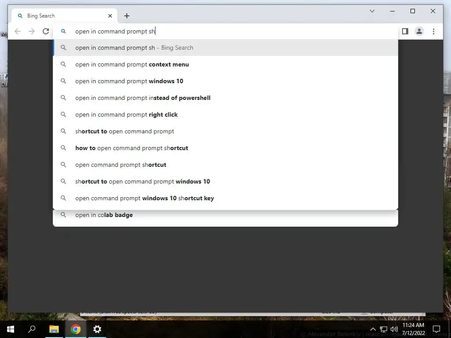Select 'open command prompt windows 10 shortcut key'

(225, 198)
